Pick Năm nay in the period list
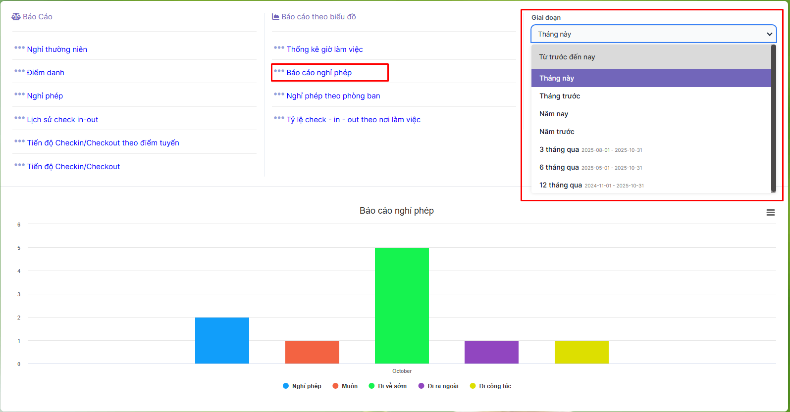This screenshot has width=790, height=412. tap(554, 114)
